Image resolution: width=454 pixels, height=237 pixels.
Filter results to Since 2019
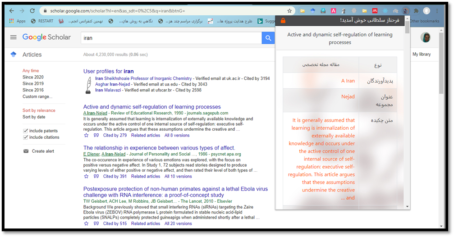(33, 84)
